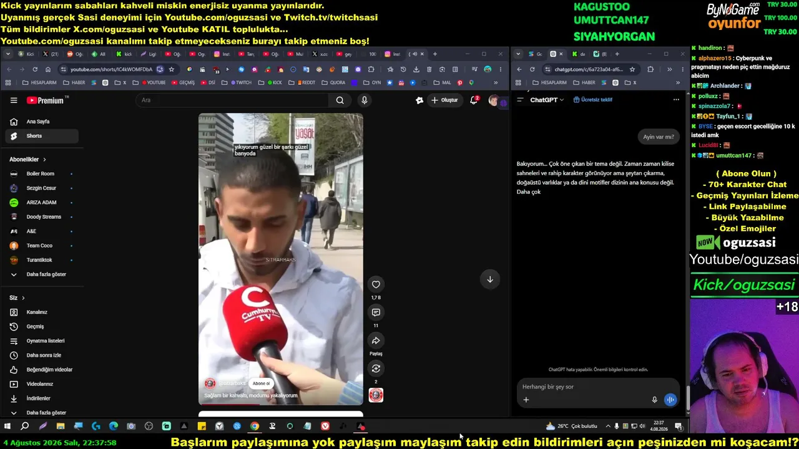The image size is (799, 449).
Task: Open the HABER bookmark folder in ChatGPT window
Action: click(x=584, y=82)
